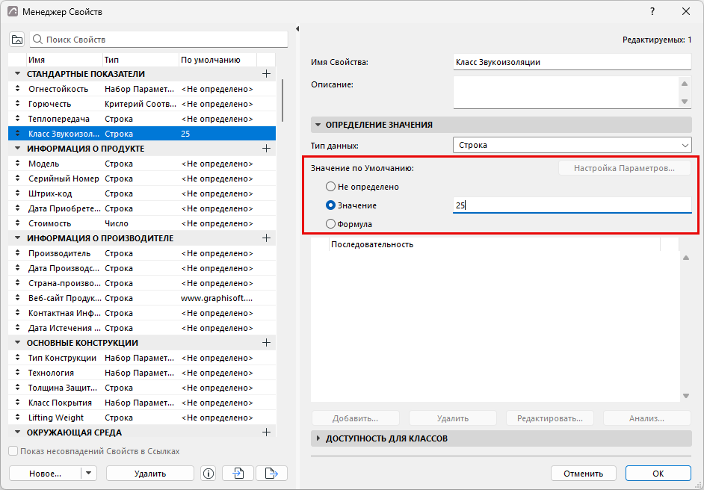Open the Новое button dropdown arrow
Image resolution: width=704 pixels, height=490 pixels.
[88, 474]
